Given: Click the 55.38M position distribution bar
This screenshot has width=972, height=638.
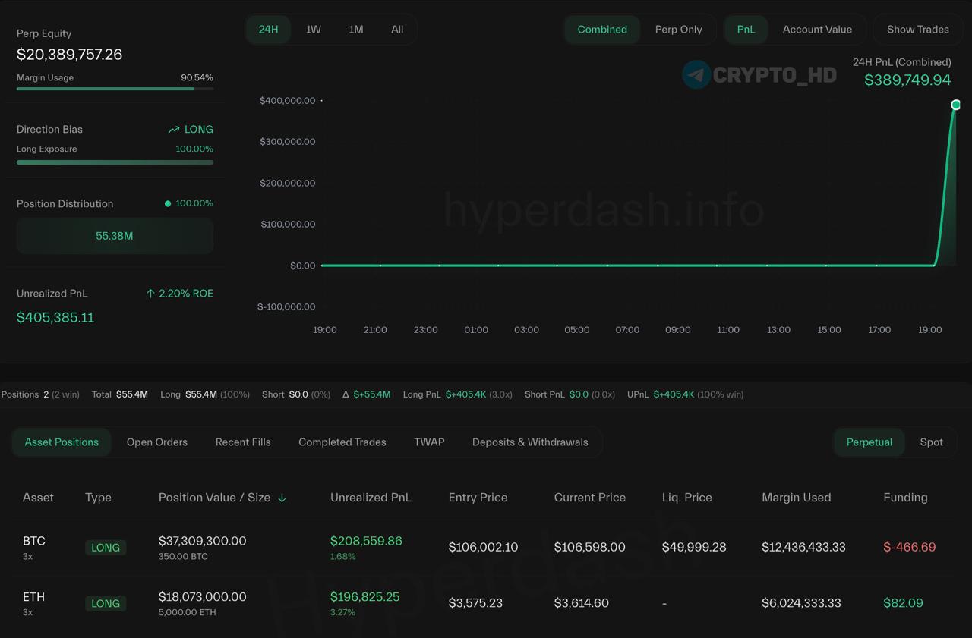Looking at the screenshot, I should pos(115,236).
